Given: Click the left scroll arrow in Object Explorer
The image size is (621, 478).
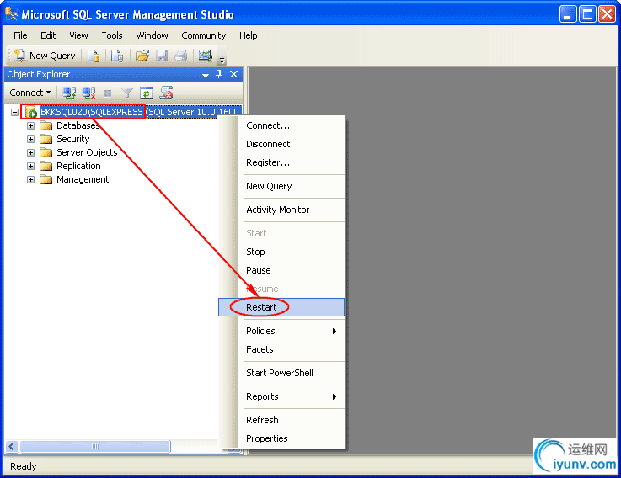Looking at the screenshot, I should point(12,447).
